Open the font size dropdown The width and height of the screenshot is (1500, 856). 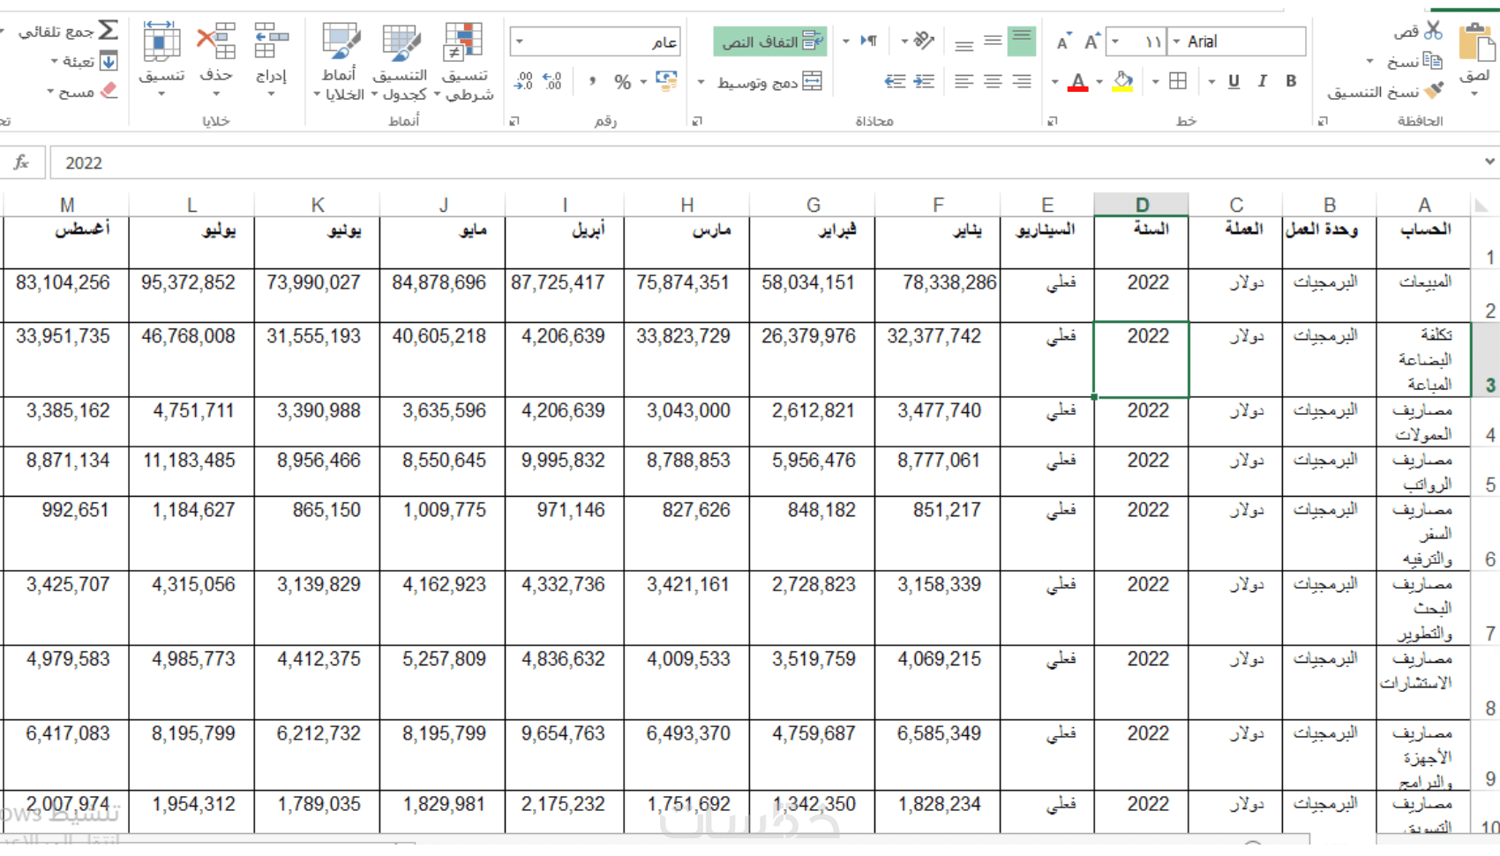[x=1115, y=41]
